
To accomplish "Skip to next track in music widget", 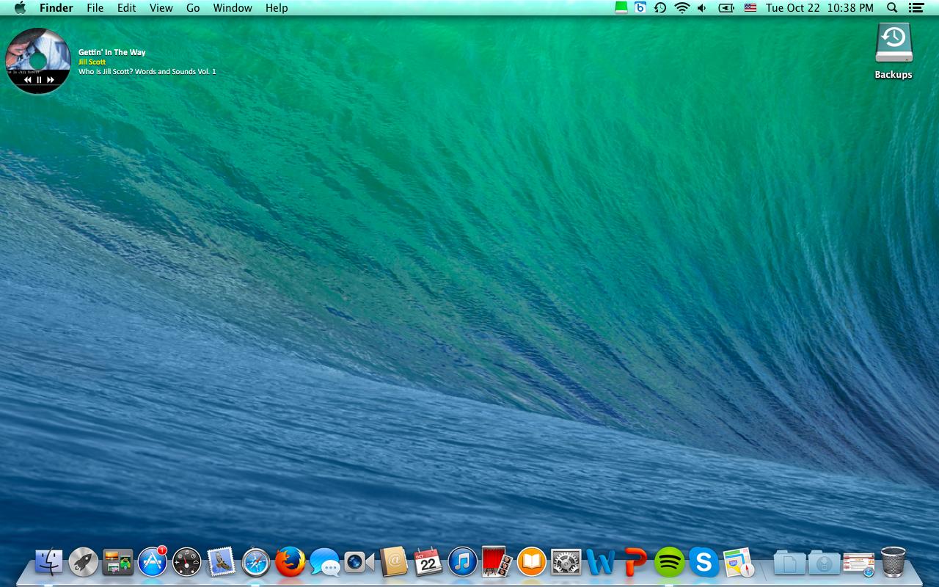I will 51,79.
